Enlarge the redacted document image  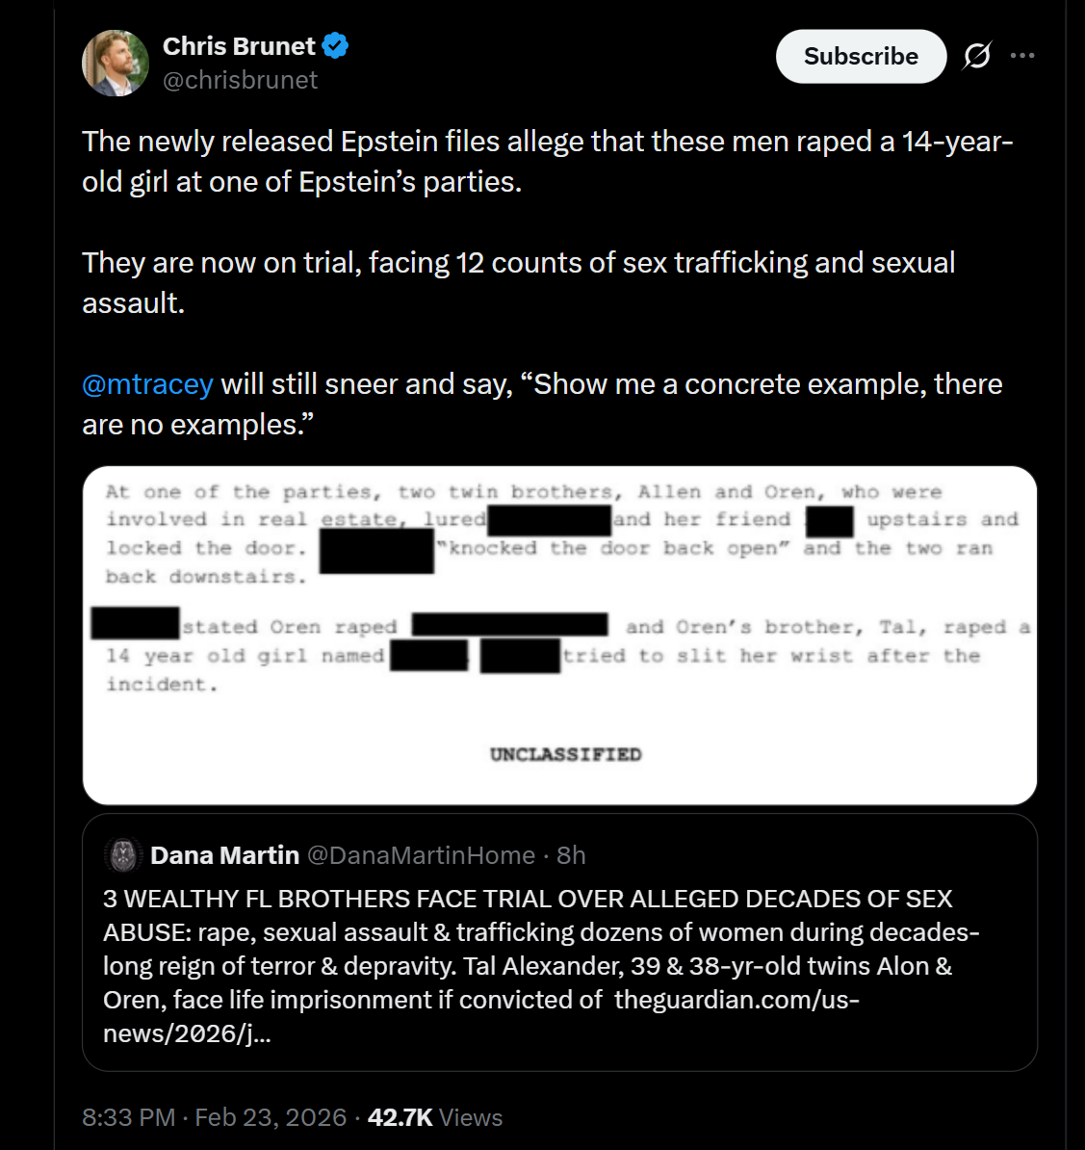click(x=559, y=636)
